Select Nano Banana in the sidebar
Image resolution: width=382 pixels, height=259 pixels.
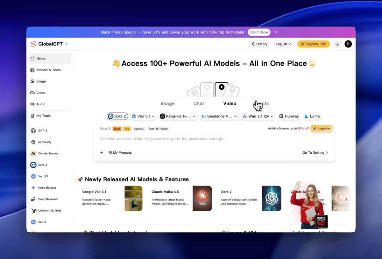pyautogui.click(x=50, y=188)
